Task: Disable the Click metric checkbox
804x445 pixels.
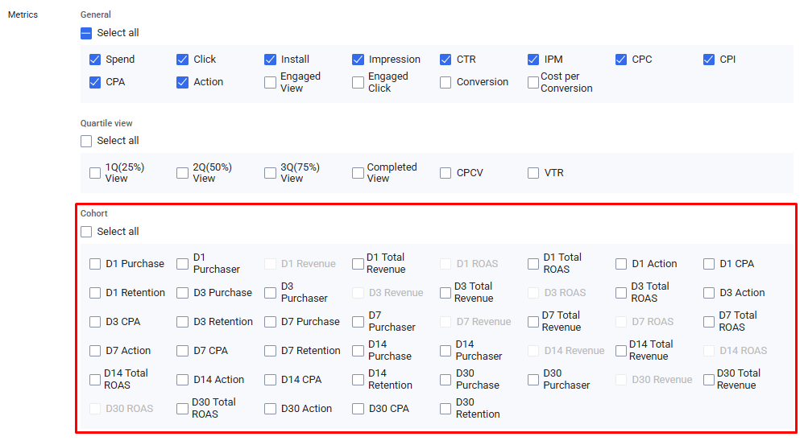Action: [x=183, y=60]
